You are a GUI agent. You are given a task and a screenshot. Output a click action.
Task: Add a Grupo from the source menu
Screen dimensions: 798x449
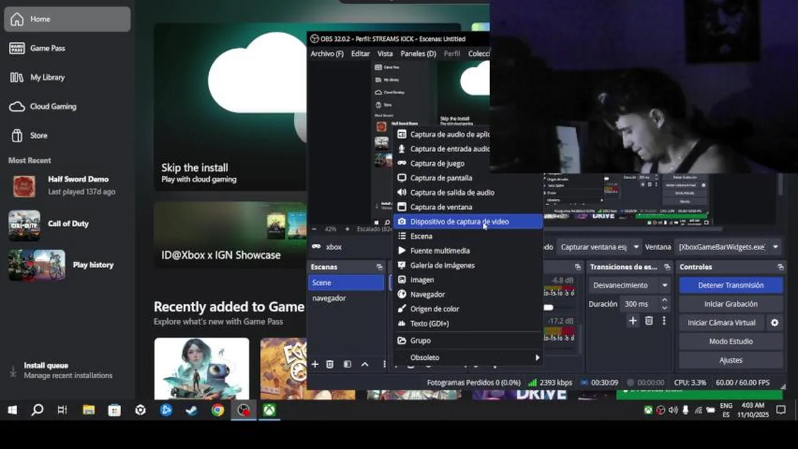468,340
